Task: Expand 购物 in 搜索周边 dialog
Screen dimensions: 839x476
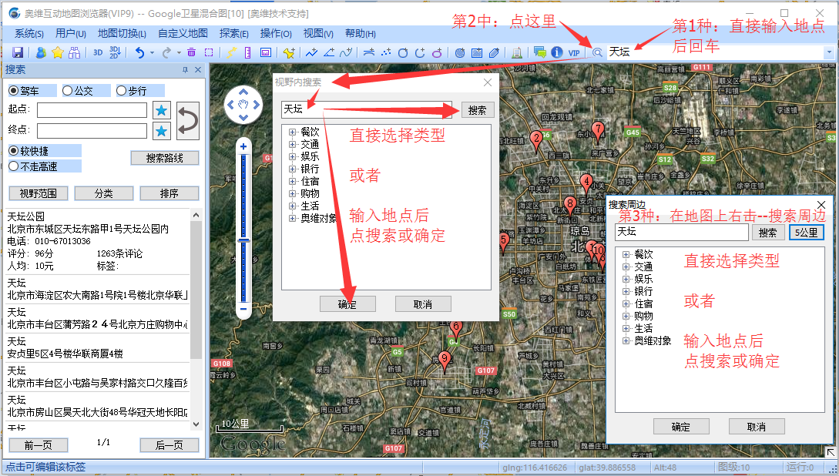Action: (626, 316)
